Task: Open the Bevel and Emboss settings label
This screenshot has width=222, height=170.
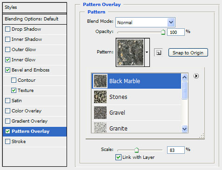Action: (x=31, y=70)
